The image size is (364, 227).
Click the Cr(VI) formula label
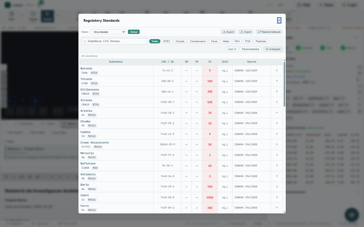pyautogui.click(x=86, y=147)
